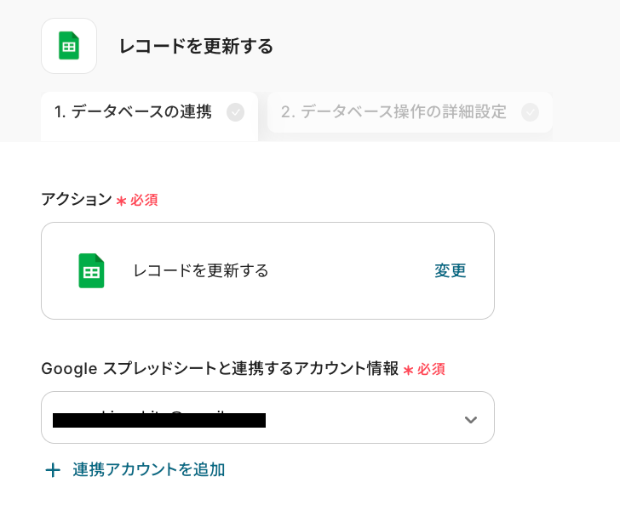Image resolution: width=620 pixels, height=505 pixels.
Task: Expand the account dropdown using its chevron arrow
Action: click(x=470, y=419)
